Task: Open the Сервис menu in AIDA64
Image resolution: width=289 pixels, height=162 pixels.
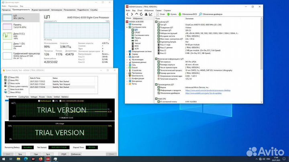Action: pyautogui.click(x=158, y=10)
